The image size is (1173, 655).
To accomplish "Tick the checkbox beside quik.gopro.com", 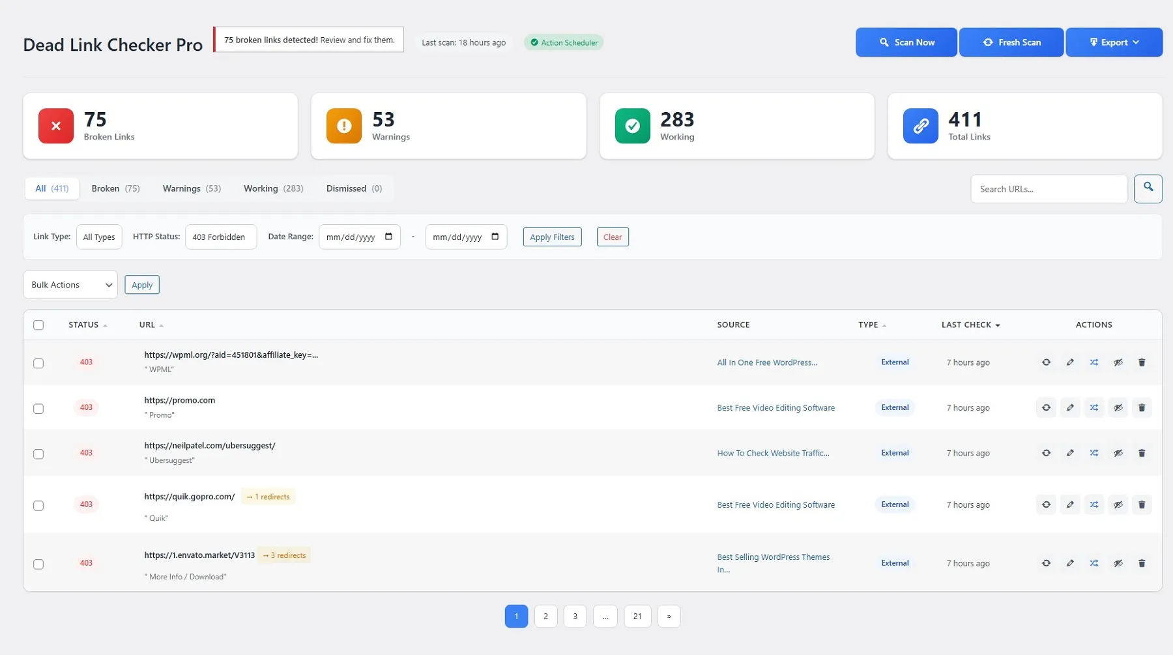I will coord(38,505).
